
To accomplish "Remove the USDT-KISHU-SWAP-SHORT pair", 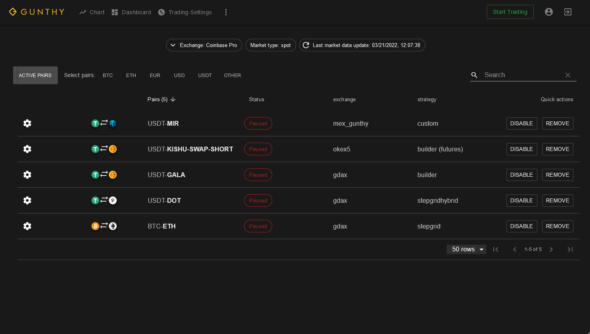I will [x=557, y=149].
